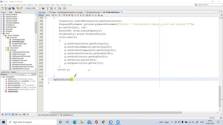
Task: Switch to the Output StockManagementSystem tab
Action: [67, 12]
